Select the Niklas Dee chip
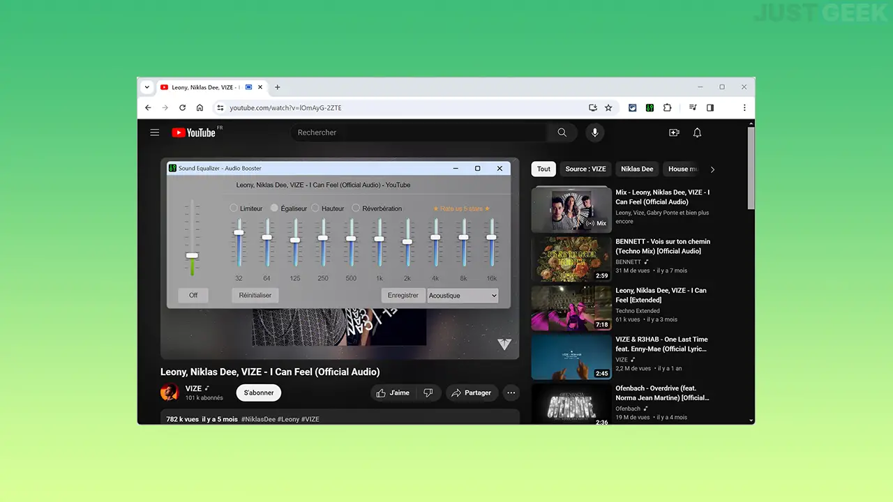The height and width of the screenshot is (502, 893). click(637, 169)
